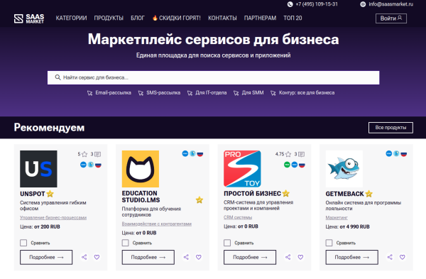Click the info@saasmarket.ru email address
The width and height of the screenshot is (426, 279).
[x=390, y=4]
